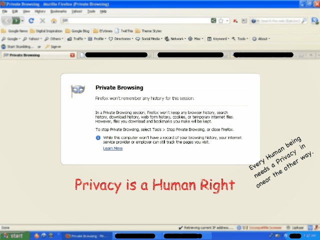Click the Done status text
320x240 pixels.
[x=5, y=228]
